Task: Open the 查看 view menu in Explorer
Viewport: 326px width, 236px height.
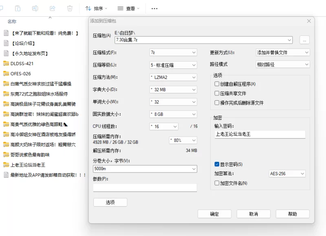Action: 128,9
